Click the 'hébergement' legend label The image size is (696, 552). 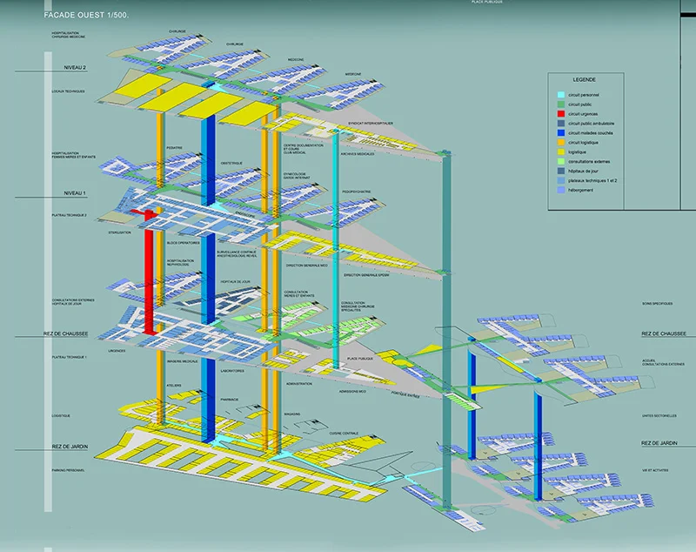pos(580,190)
